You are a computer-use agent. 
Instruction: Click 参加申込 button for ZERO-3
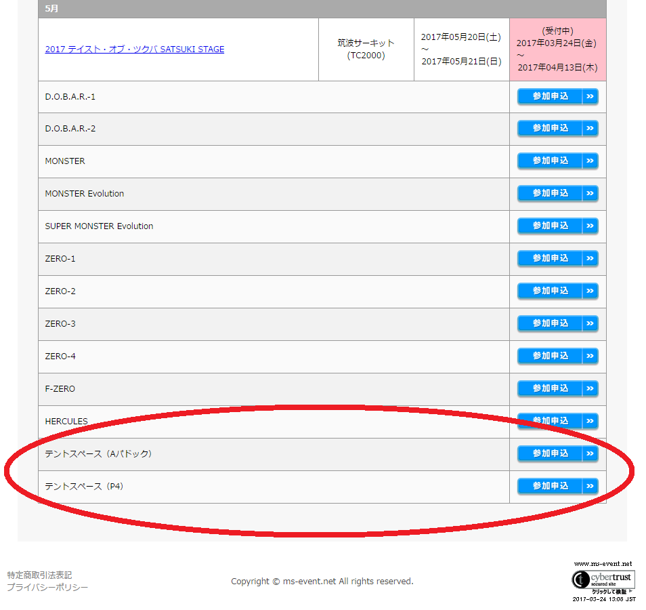557,324
